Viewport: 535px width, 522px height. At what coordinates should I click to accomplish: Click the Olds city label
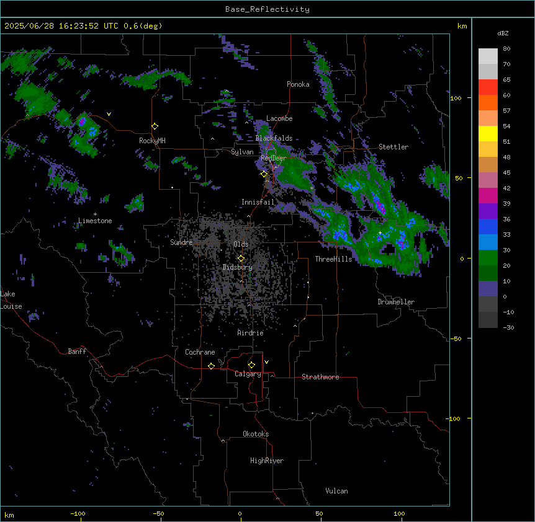coord(241,244)
